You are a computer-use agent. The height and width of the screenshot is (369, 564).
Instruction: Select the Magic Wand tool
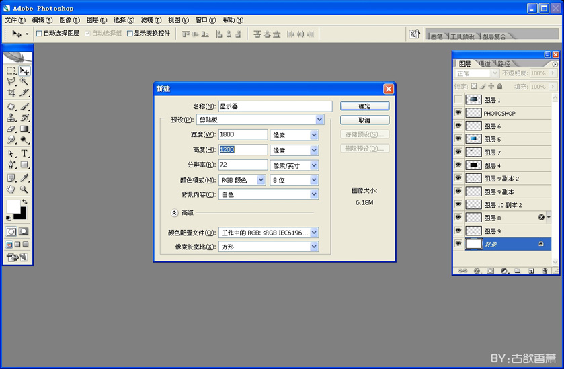pos(24,81)
